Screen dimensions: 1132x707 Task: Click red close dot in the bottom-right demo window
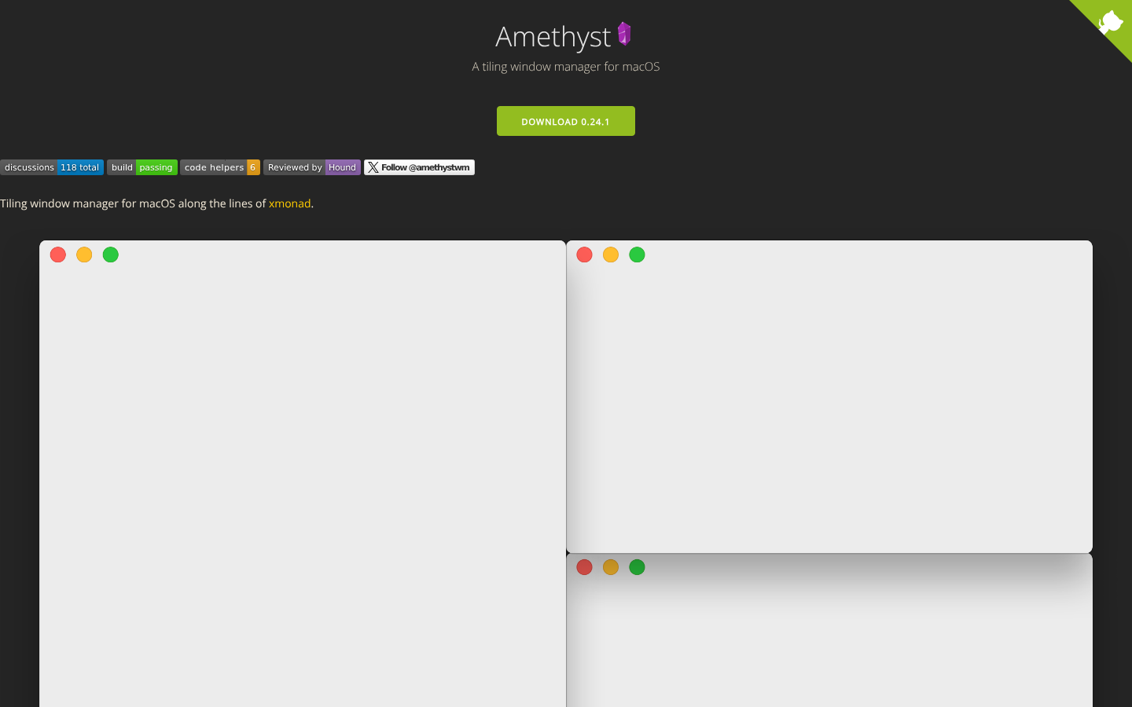click(584, 567)
